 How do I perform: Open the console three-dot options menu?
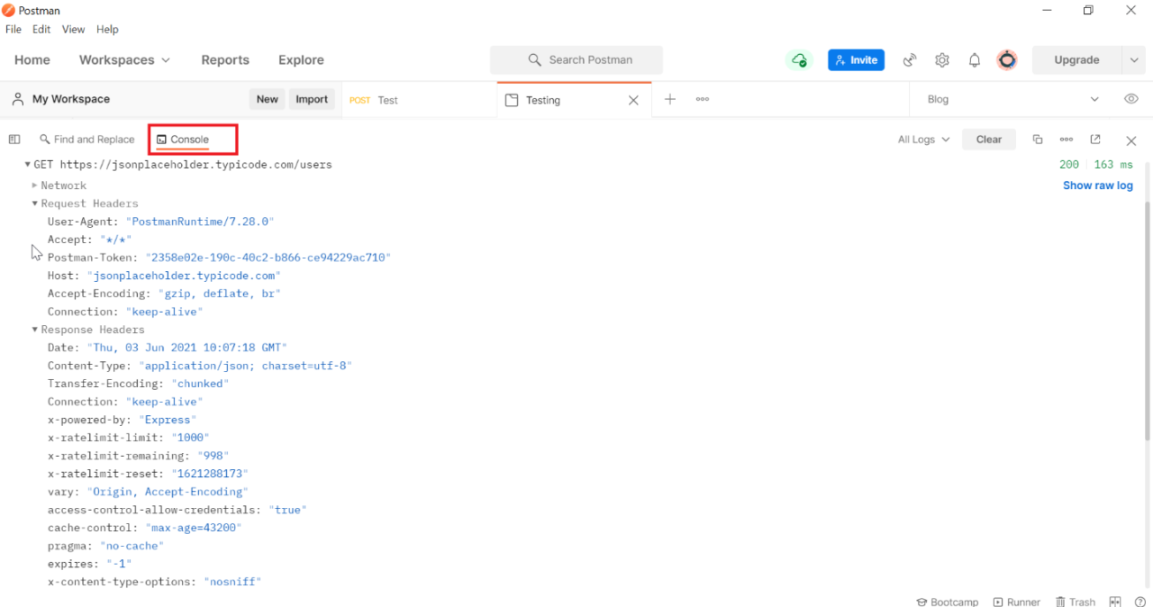1067,140
